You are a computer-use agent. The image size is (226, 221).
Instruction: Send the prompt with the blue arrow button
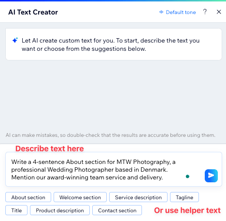(211, 176)
